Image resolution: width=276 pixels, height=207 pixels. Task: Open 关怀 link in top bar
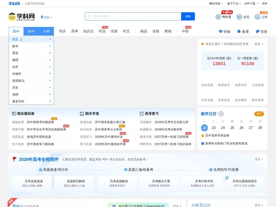pyautogui.click(x=265, y=3)
